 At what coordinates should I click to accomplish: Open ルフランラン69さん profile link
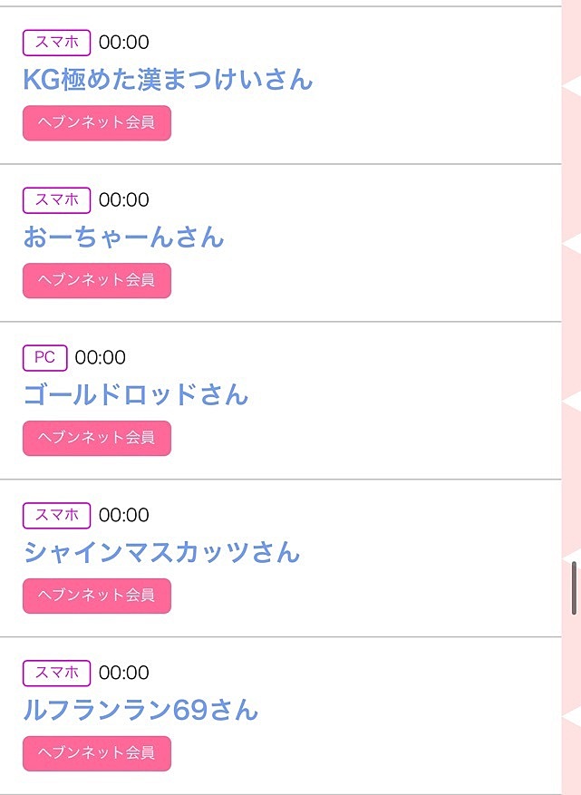tap(140, 710)
